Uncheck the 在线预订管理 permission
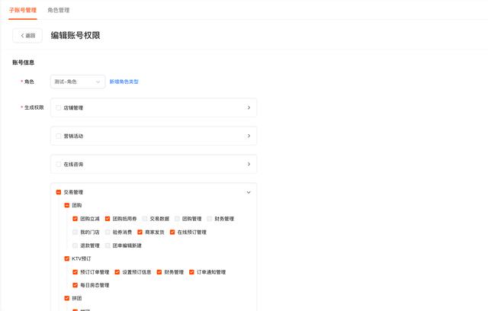Image resolution: width=488 pixels, height=311 pixels. (172, 232)
